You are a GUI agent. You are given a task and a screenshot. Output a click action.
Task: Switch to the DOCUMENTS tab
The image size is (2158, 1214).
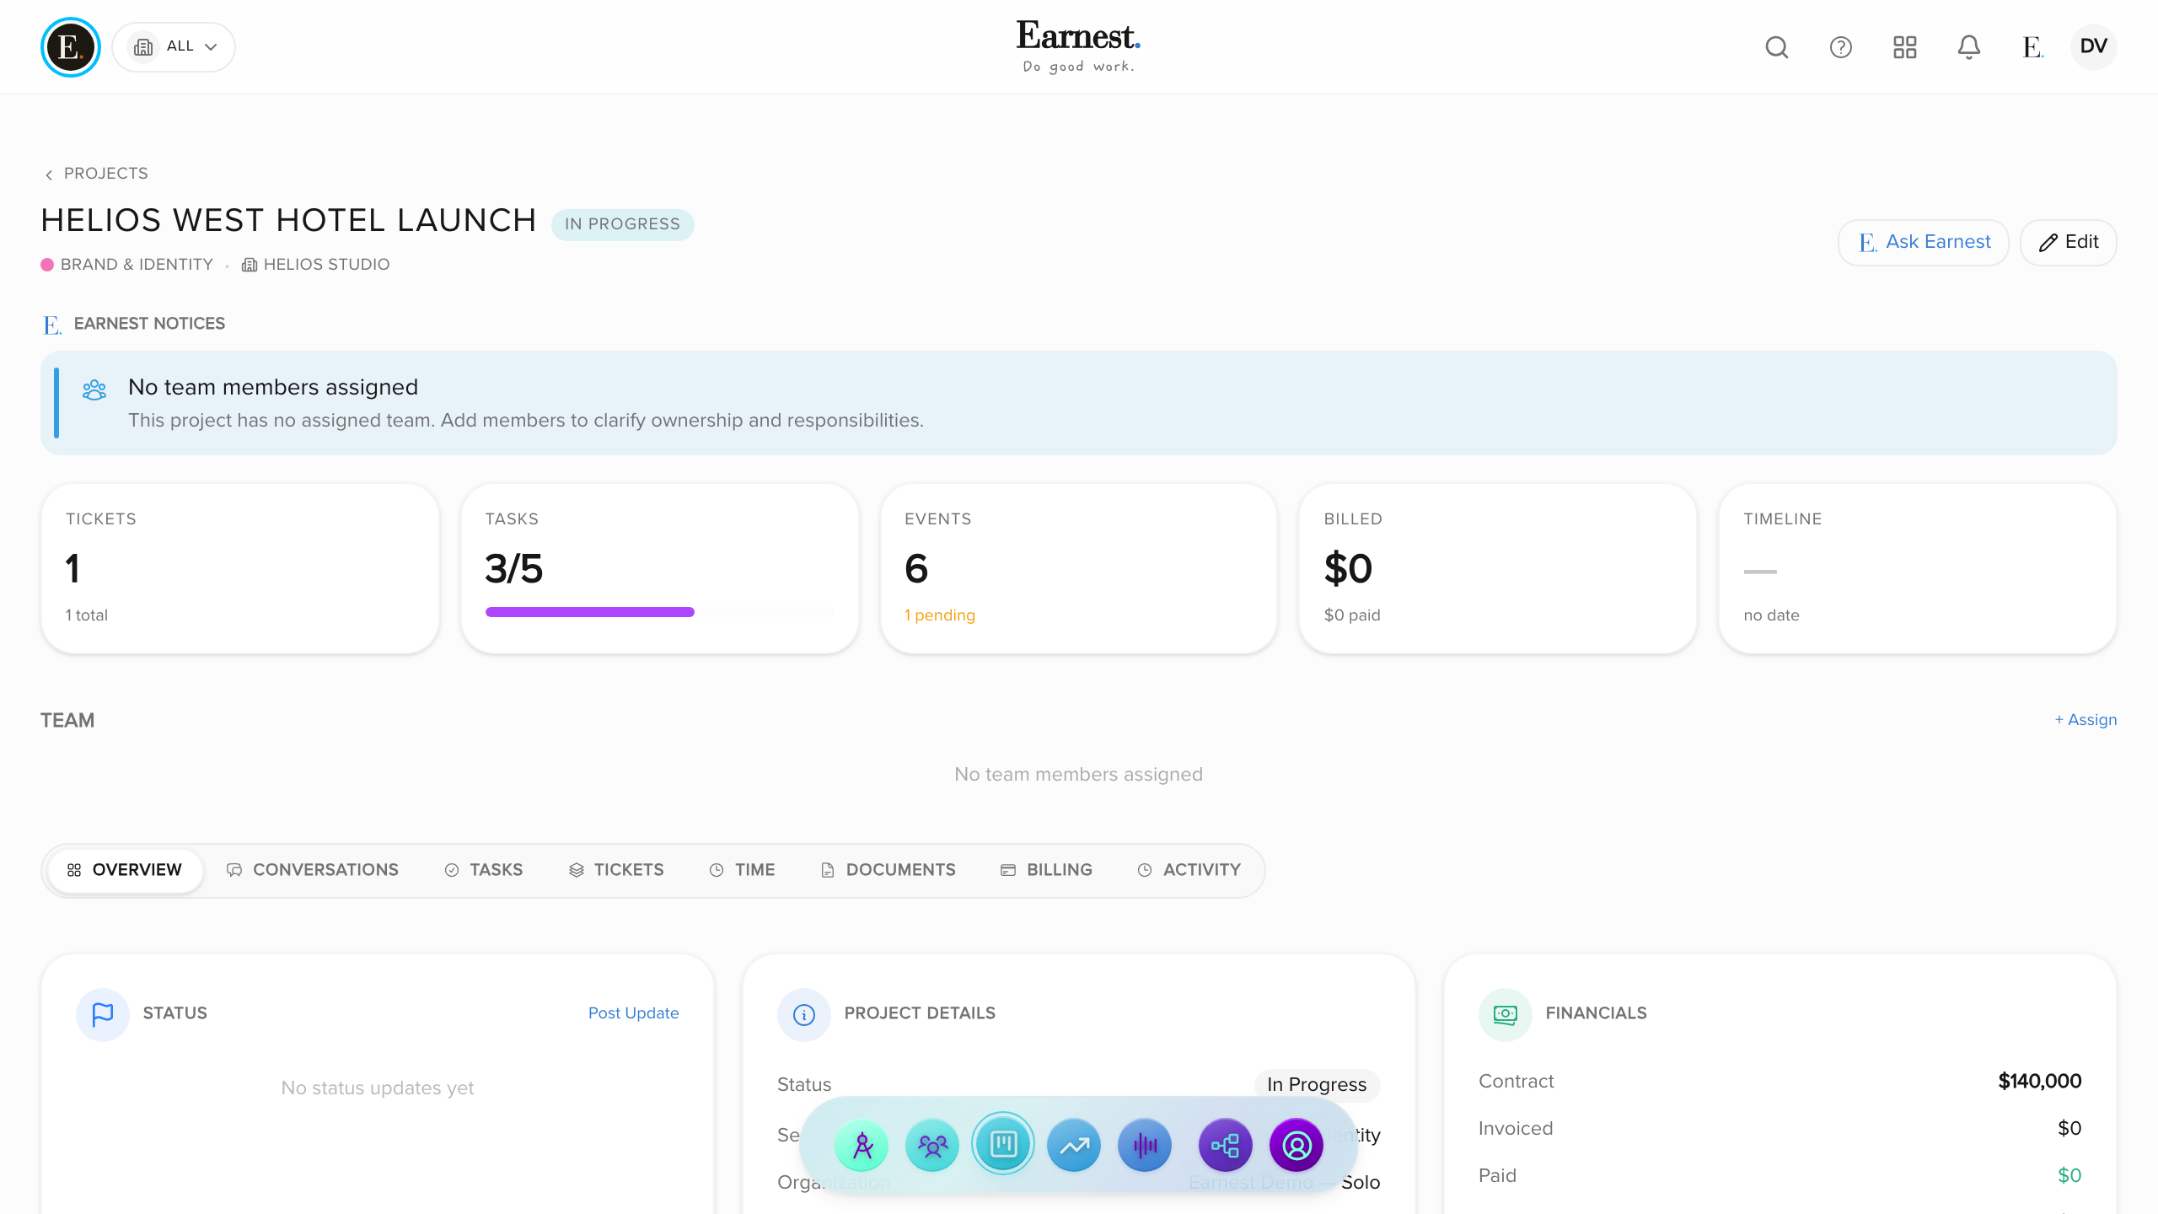tap(888, 870)
